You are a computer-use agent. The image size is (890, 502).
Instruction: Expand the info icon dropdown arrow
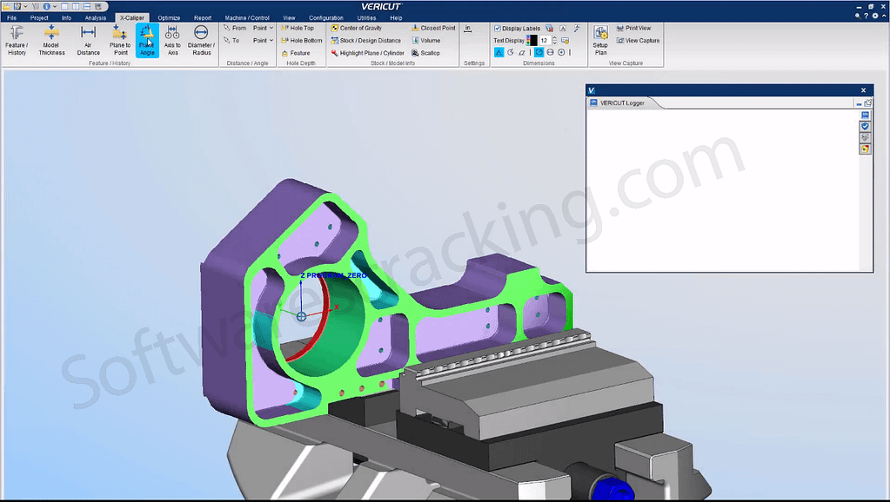[55, 6]
